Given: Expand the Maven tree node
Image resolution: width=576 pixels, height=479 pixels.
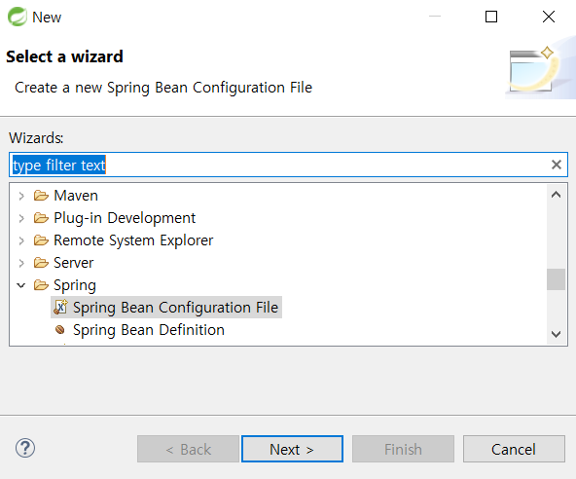Looking at the screenshot, I should 21,196.
